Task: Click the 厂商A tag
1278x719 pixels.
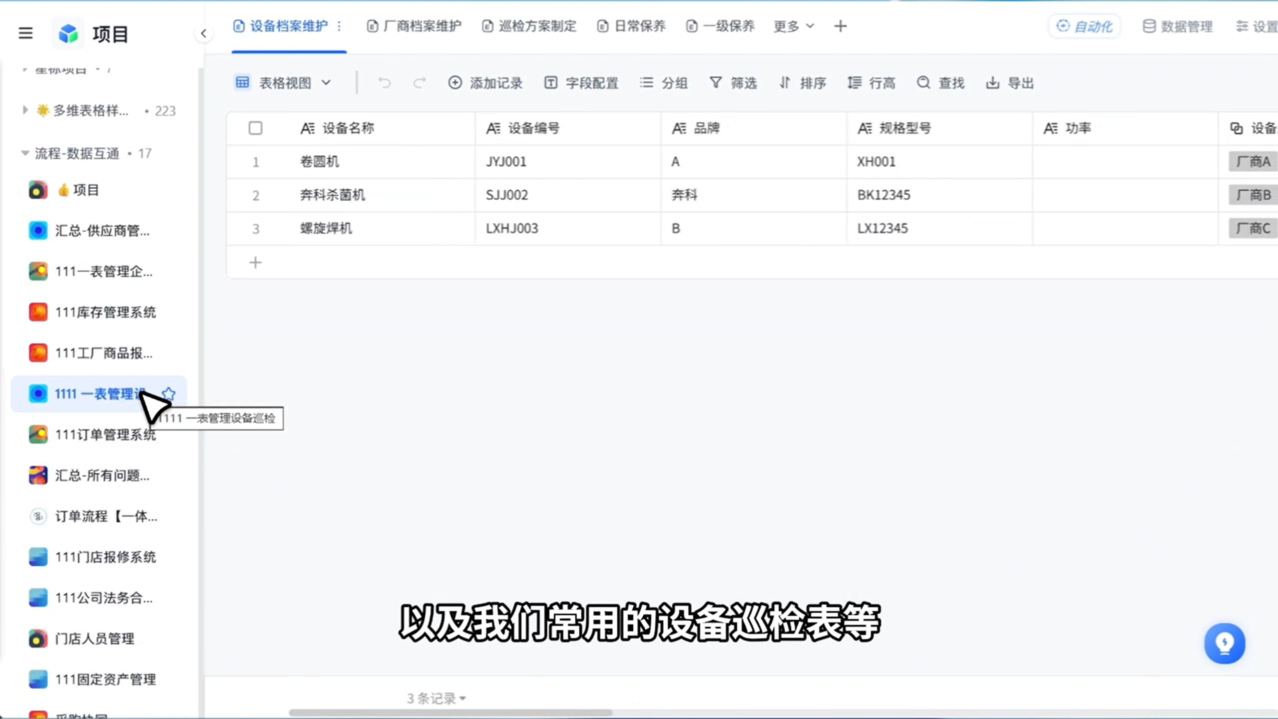Action: (1253, 162)
